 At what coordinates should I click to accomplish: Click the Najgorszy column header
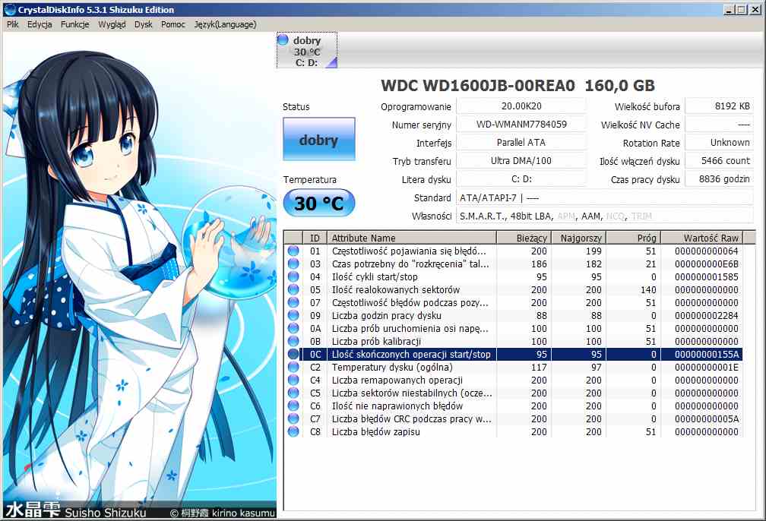pyautogui.click(x=579, y=238)
